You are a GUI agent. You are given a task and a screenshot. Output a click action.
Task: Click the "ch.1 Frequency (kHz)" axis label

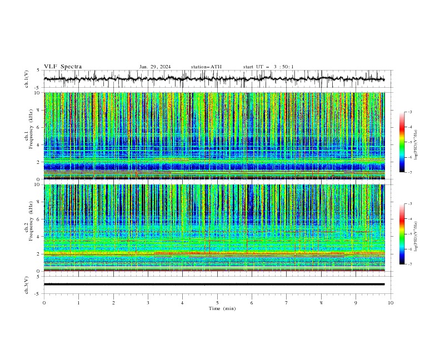tap(30, 129)
